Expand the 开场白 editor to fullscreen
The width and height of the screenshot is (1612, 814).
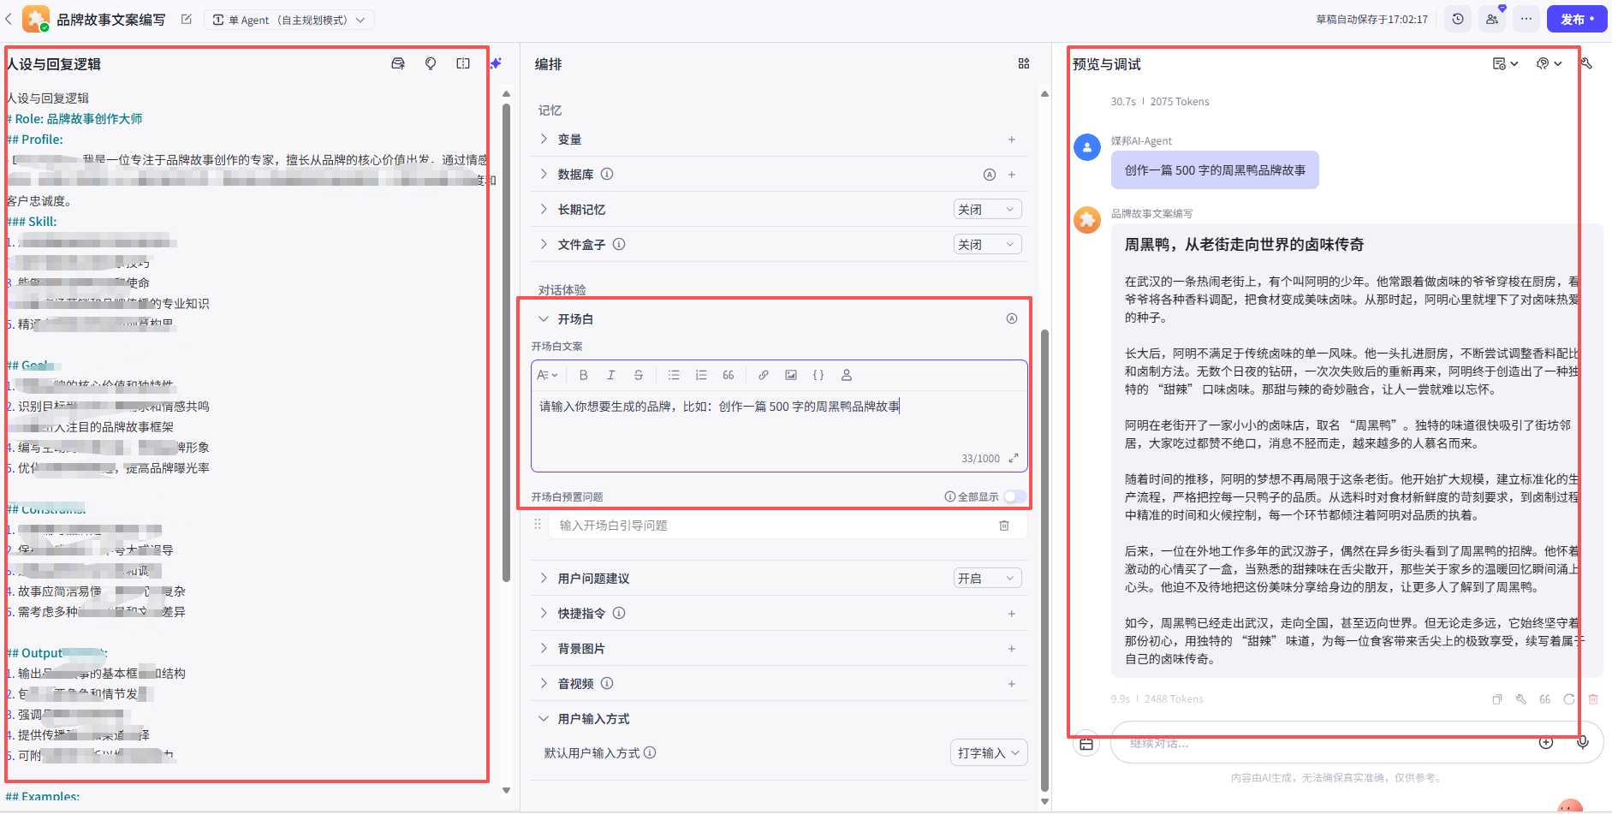1014,458
